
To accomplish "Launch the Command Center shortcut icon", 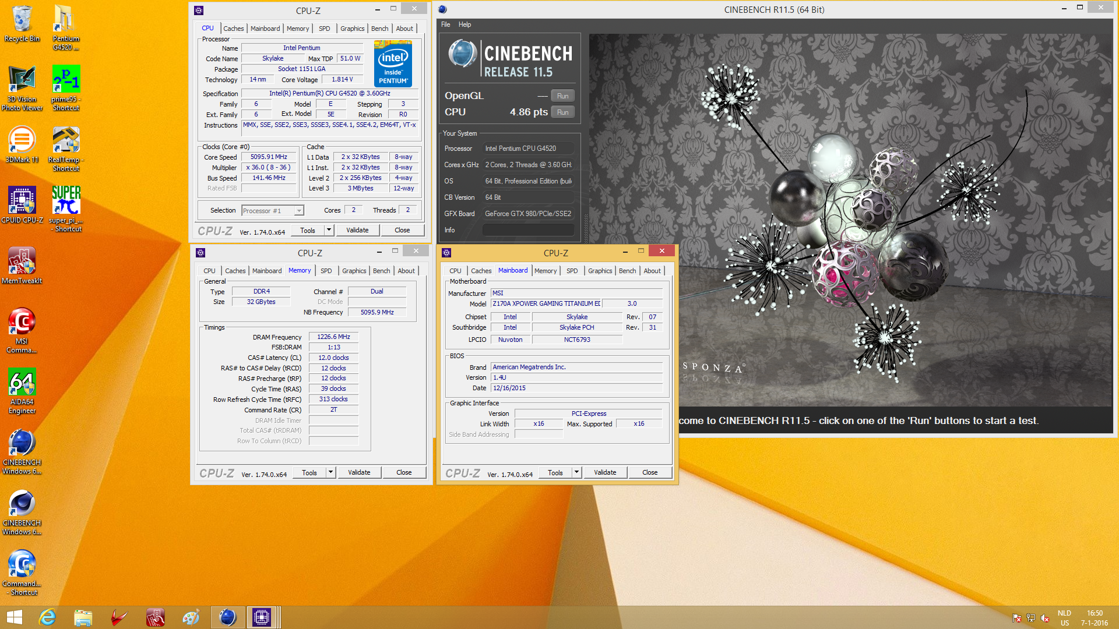I will point(22,573).
